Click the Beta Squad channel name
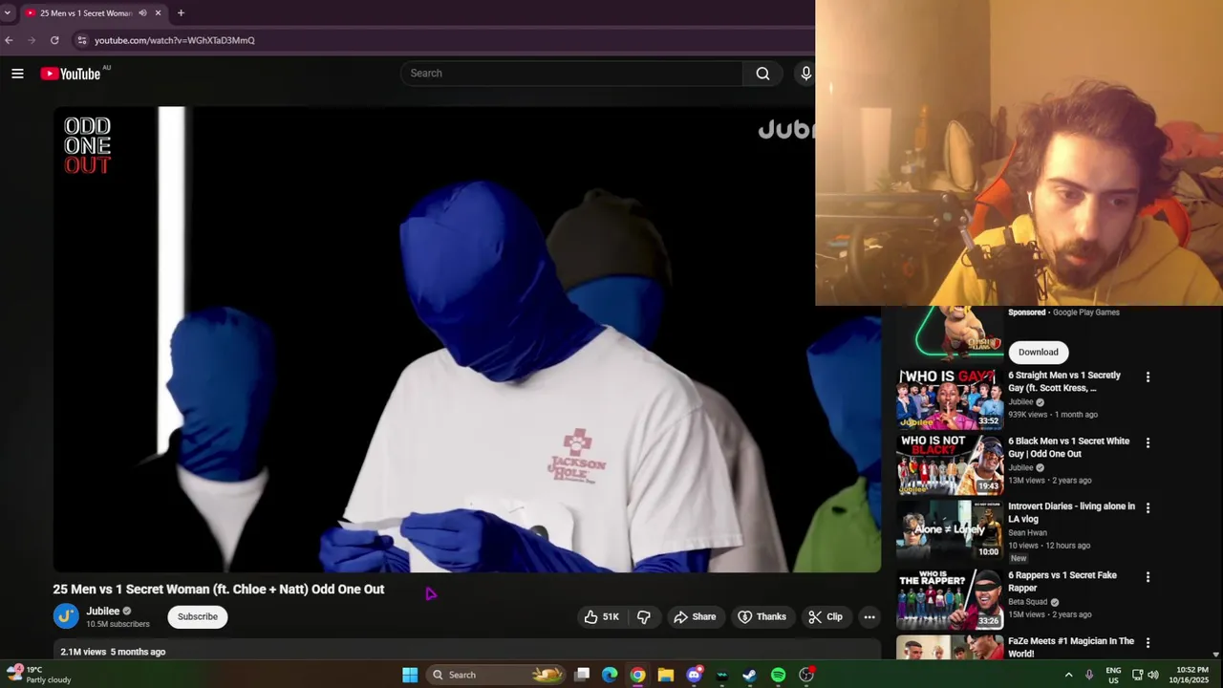Screen dimensions: 1223x688 coord(1029,602)
